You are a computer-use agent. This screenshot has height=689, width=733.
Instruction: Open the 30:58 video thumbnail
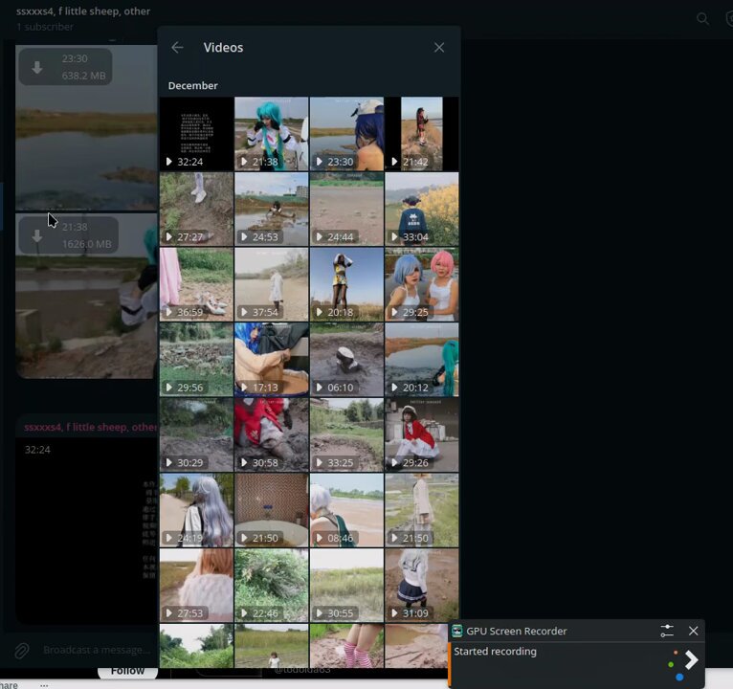[272, 434]
